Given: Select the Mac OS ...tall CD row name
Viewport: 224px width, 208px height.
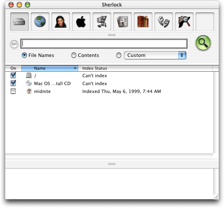Looking at the screenshot, I should point(52,84).
